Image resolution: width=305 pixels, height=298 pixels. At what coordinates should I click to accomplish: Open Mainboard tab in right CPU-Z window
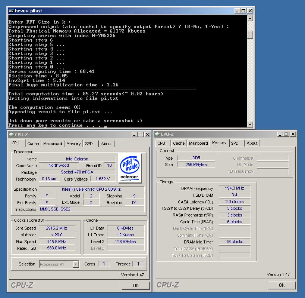199,143
